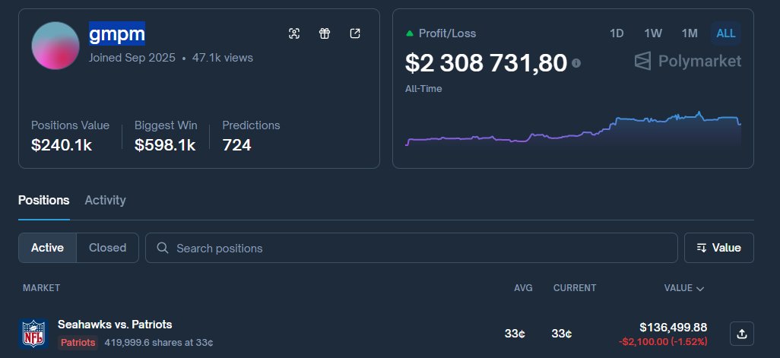Screen dimensions: 780x358
Task: Show Active positions
Action: [47, 248]
